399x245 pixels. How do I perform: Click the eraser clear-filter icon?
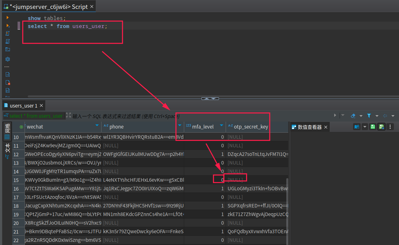coord(353,116)
